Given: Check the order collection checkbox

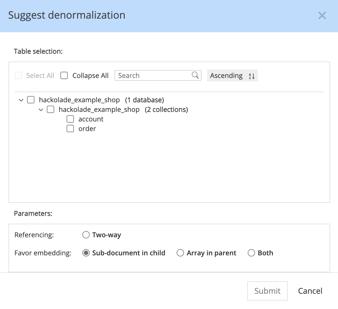Looking at the screenshot, I should tap(70, 129).
